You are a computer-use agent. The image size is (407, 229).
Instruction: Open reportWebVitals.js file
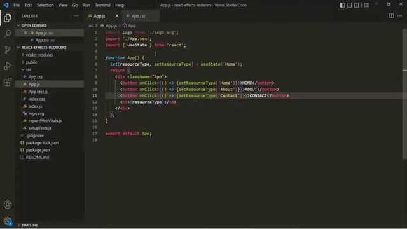tap(45, 121)
